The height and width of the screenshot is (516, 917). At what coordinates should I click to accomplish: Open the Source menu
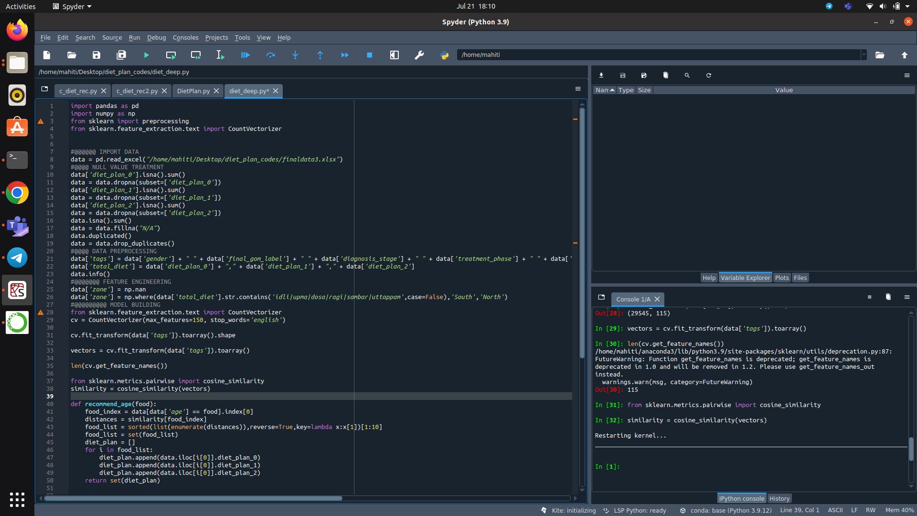(112, 38)
